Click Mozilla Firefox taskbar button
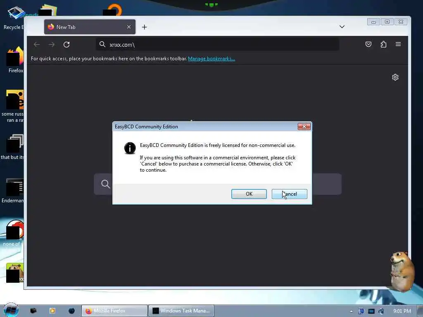 [x=114, y=311]
